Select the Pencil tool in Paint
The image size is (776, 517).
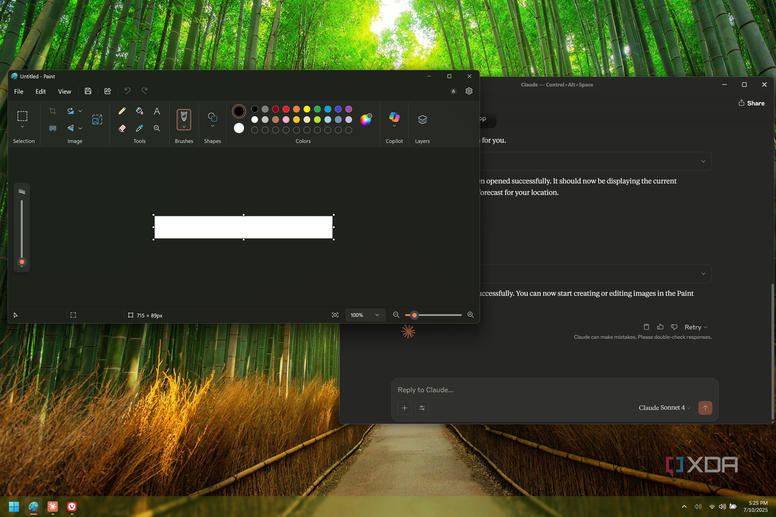click(122, 111)
